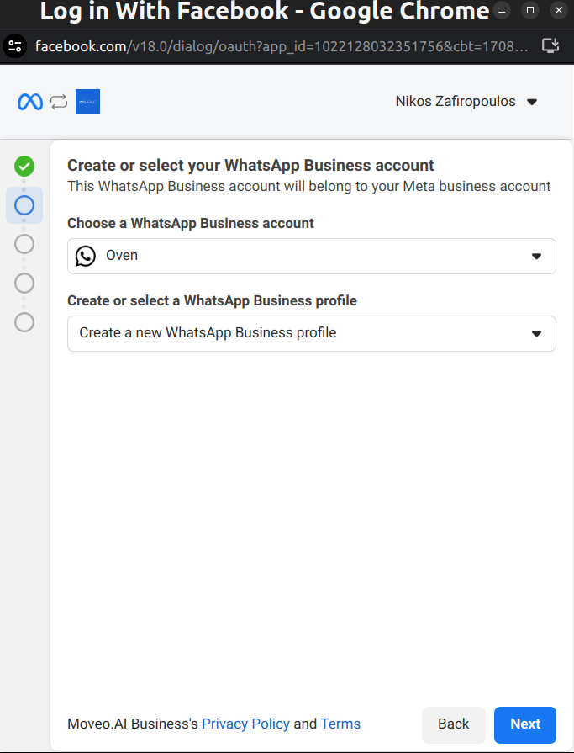Viewport: 574px width, 753px height.
Task: Open the Nikos Zafiropoulos account menu
Action: 466,101
